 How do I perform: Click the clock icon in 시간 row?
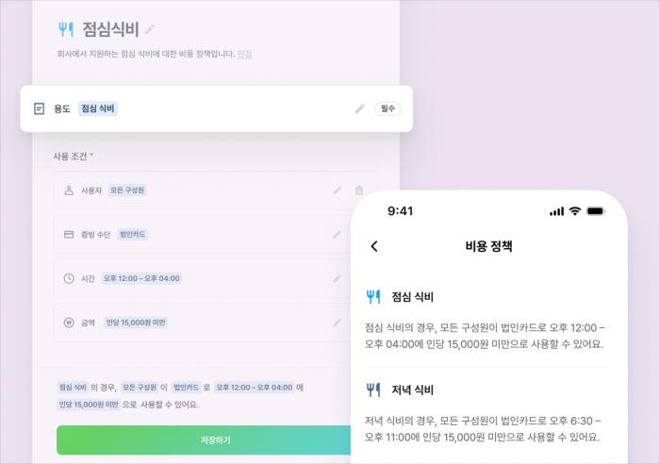click(69, 278)
